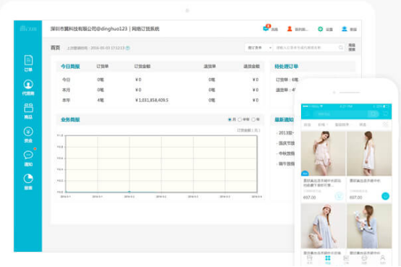Click the pending orders count 订货单：6笔
The height and width of the screenshot is (267, 401).
click(287, 80)
